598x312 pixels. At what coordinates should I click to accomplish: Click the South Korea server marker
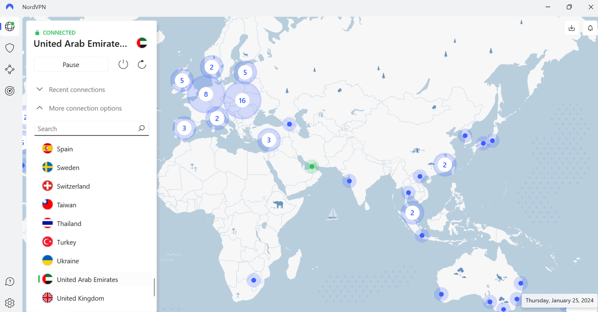[465, 136]
